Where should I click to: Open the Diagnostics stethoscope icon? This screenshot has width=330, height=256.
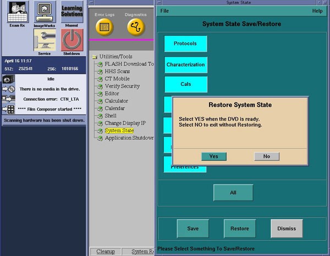[x=136, y=26]
